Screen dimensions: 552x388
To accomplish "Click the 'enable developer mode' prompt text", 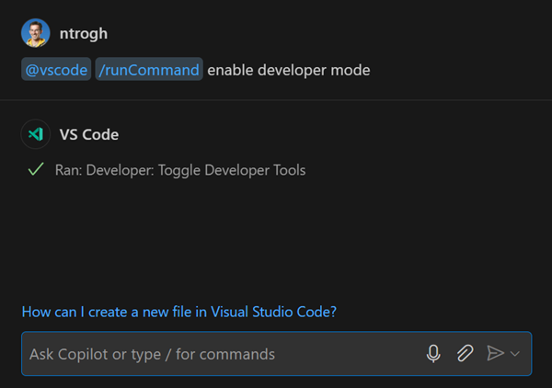I will point(289,70).
